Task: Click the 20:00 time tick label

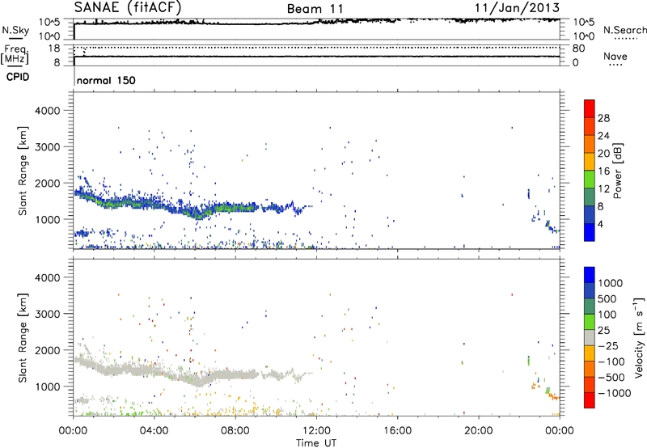Action: [479, 431]
